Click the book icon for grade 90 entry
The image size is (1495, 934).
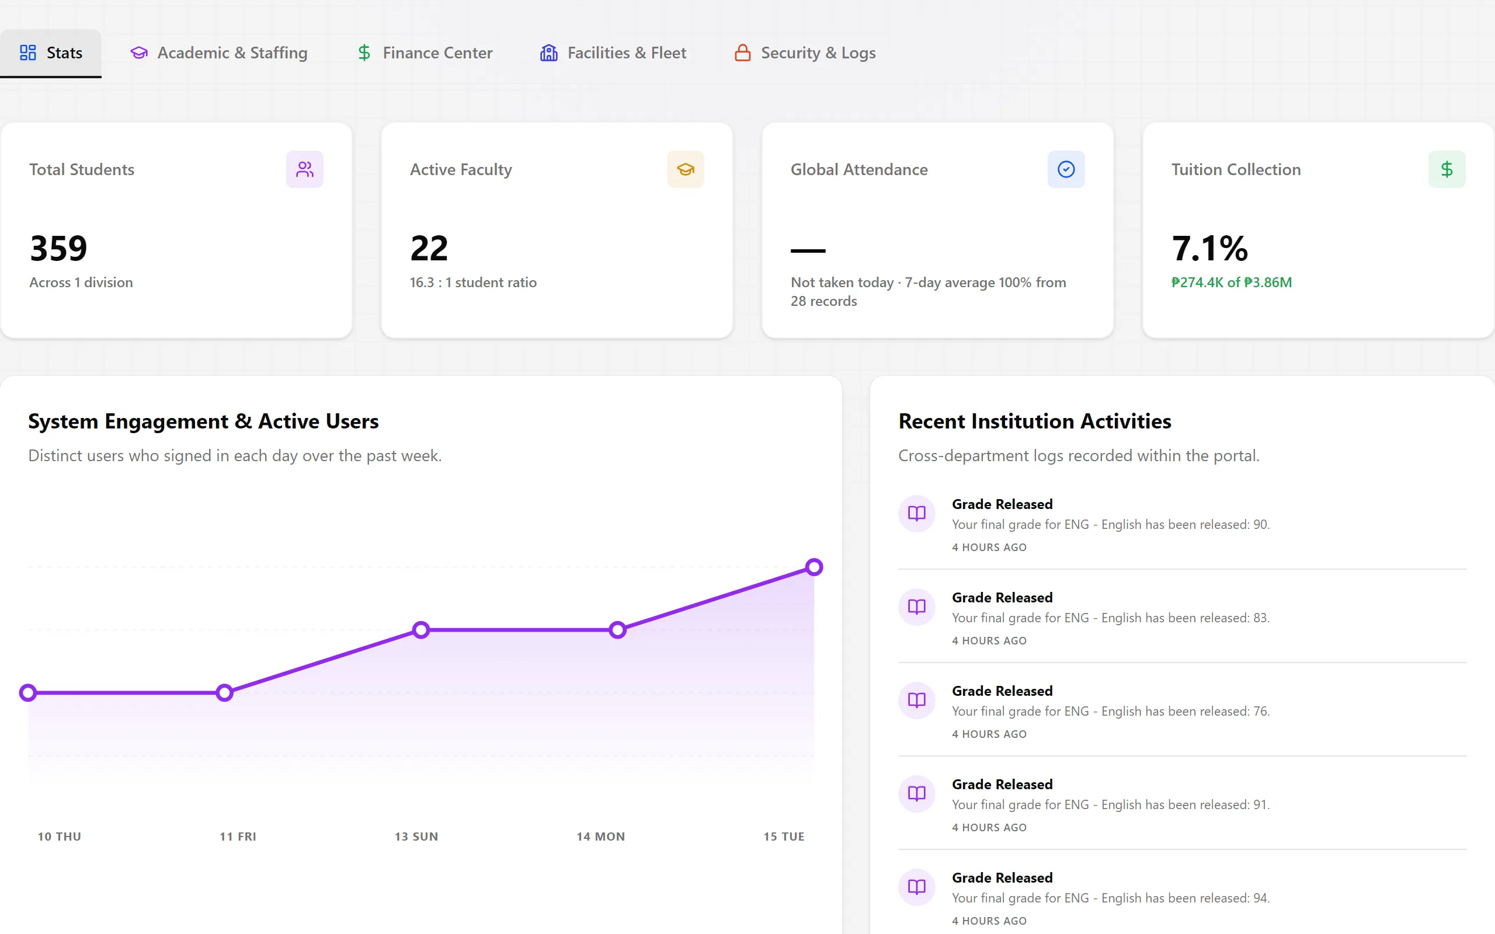point(917,513)
